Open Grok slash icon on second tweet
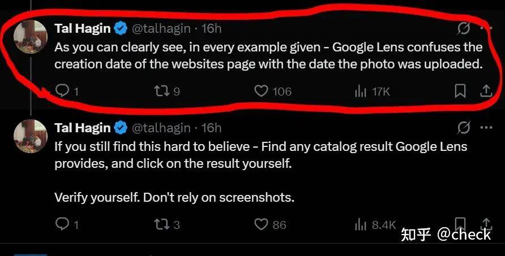Viewport: 505px width, 256px height. click(464, 128)
